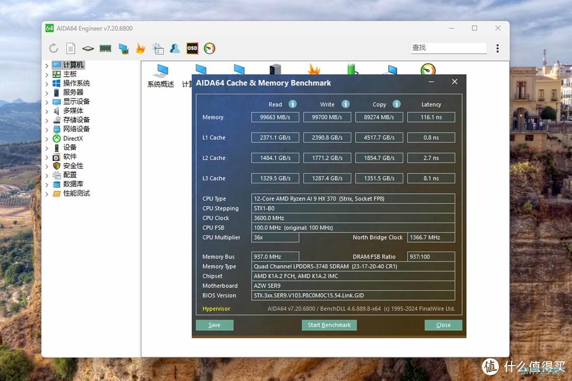This screenshot has width=572, height=381.
Task: Click the Read info icon
Action: [292, 104]
